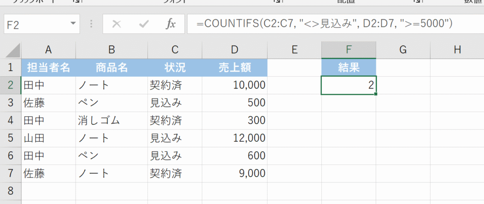Click cell with 12,000 sales amount

click(234, 138)
